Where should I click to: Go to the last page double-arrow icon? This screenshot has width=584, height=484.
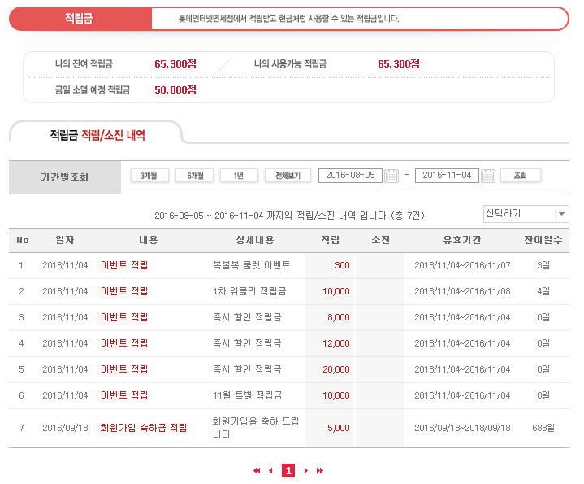coord(320,470)
